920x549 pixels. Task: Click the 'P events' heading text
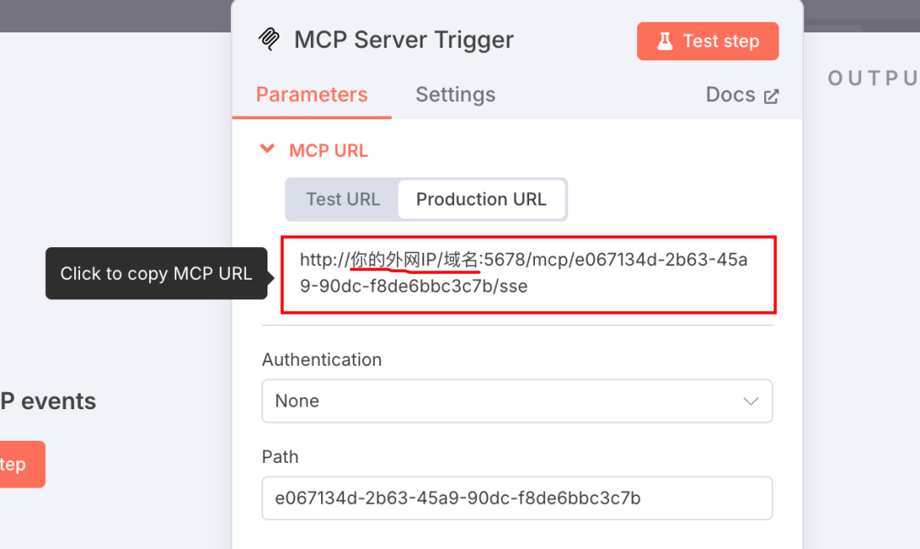[48, 402]
